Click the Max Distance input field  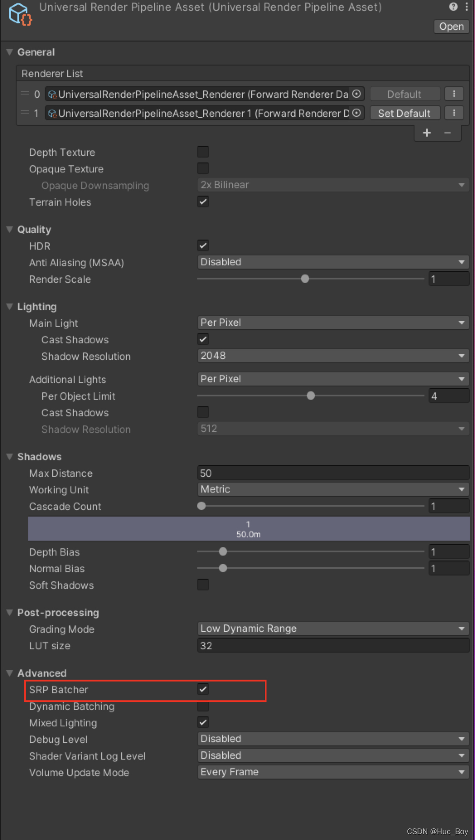333,473
